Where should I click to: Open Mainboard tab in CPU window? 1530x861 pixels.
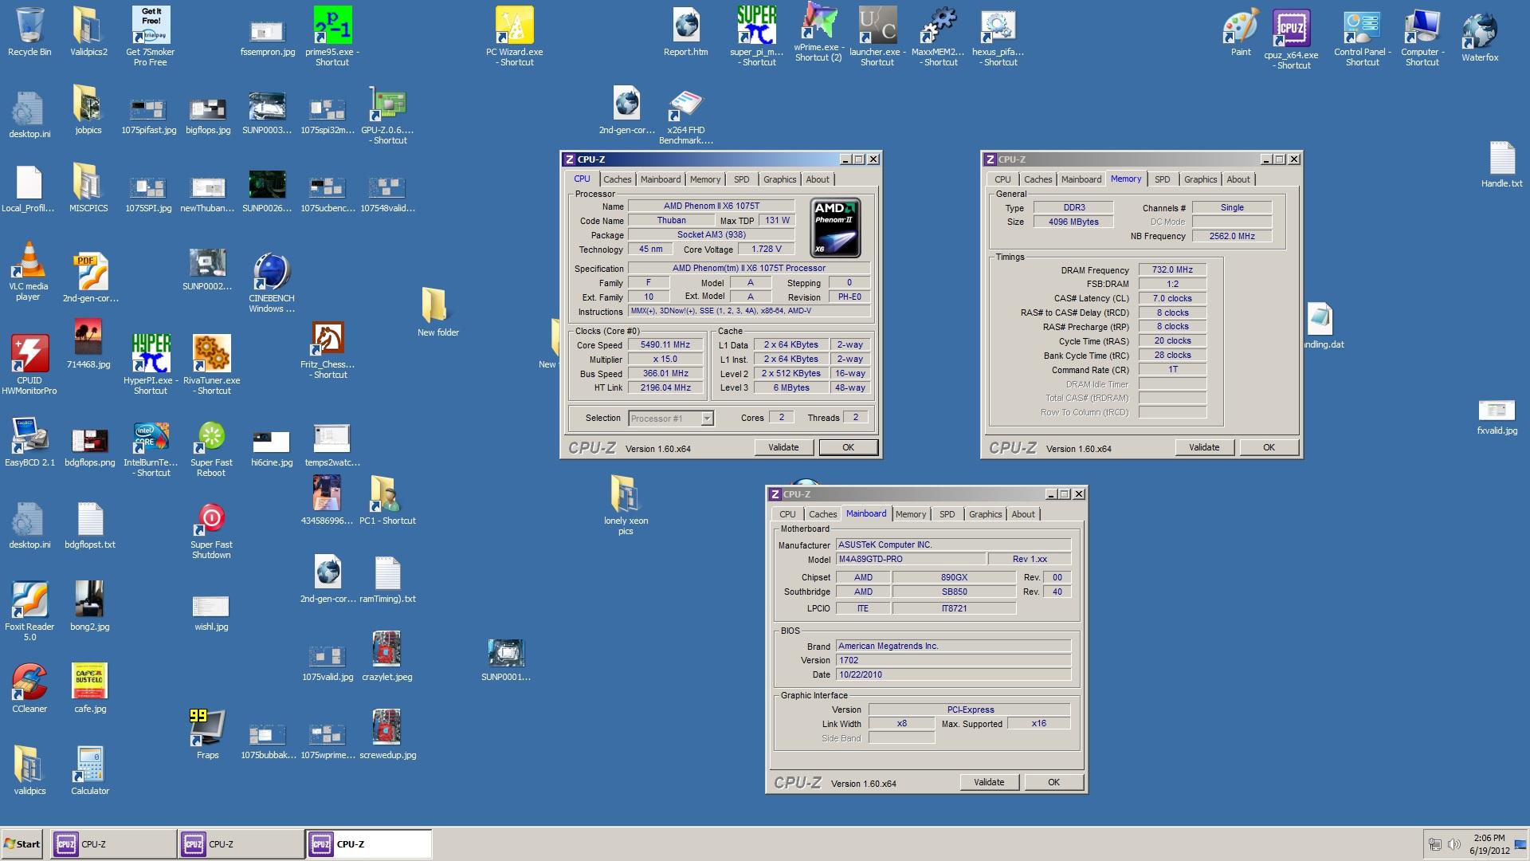coord(661,179)
